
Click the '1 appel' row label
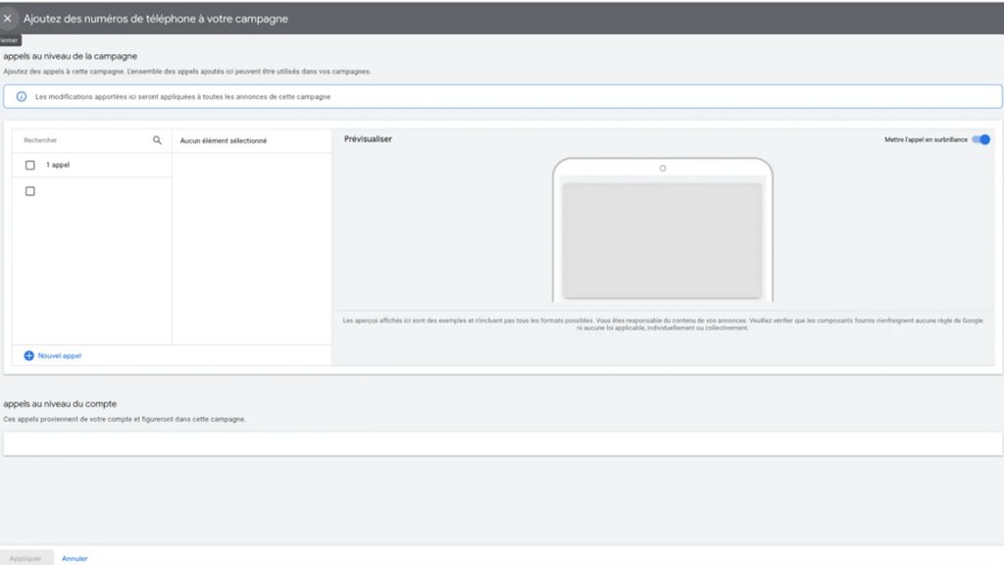58,165
